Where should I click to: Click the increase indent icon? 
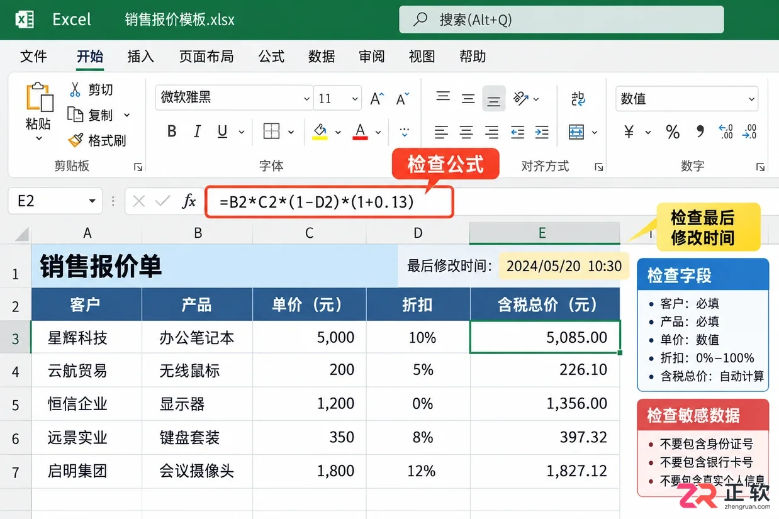click(542, 132)
